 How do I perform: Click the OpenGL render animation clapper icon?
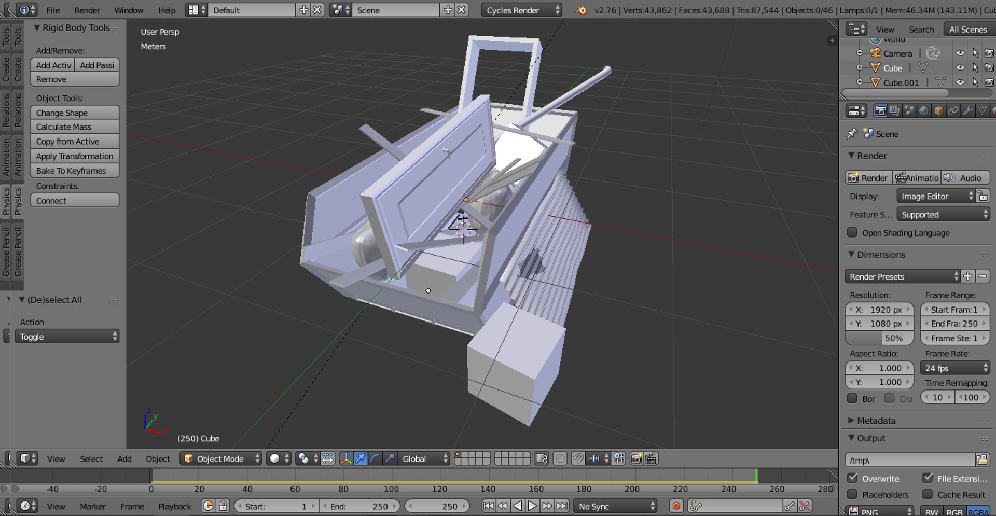tap(651, 458)
